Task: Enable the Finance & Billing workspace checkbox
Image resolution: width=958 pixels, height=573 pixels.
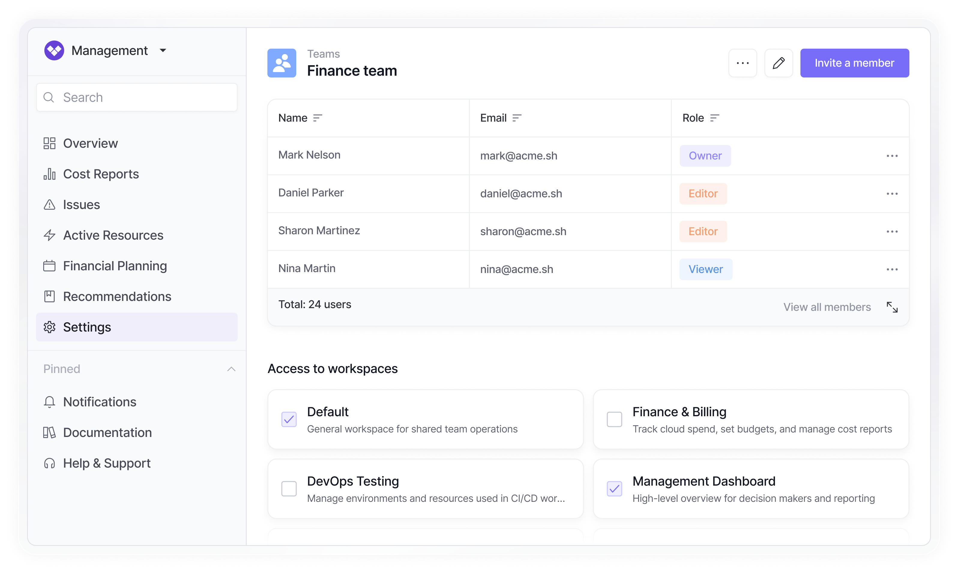Action: pyautogui.click(x=614, y=419)
